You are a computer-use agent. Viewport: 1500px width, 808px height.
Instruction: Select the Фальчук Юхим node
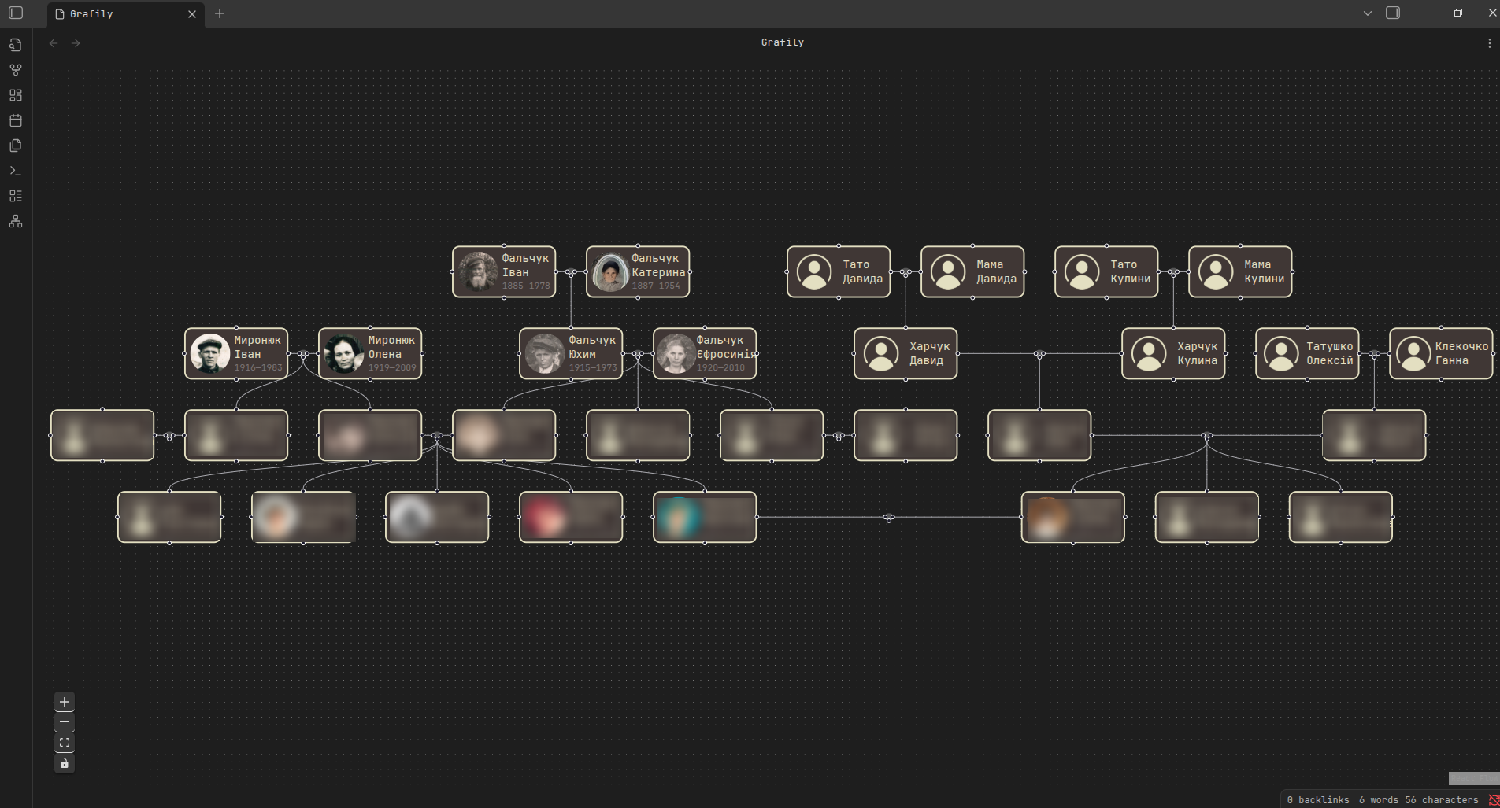[571, 353]
